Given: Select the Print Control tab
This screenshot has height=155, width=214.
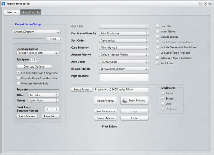Looking at the screenshot, I should (30, 12).
